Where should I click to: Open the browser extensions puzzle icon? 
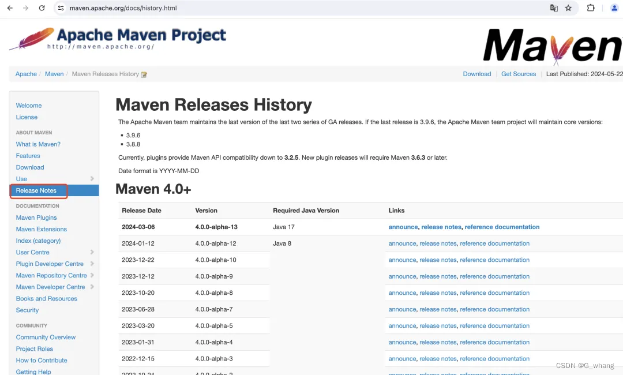tap(591, 8)
